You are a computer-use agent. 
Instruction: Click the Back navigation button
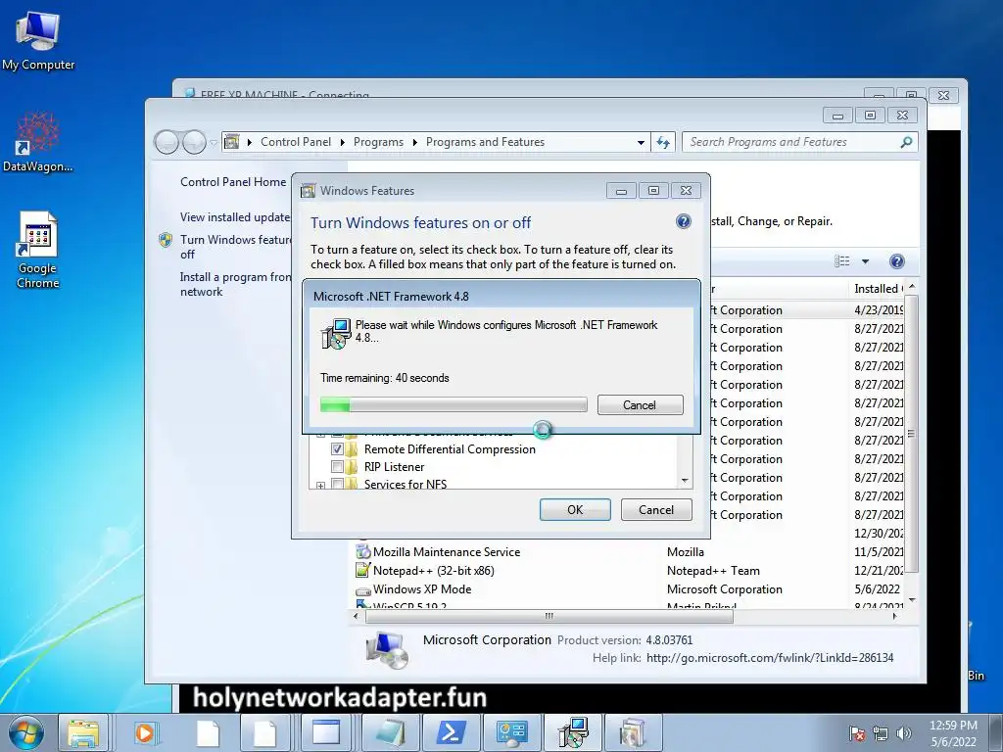click(167, 142)
